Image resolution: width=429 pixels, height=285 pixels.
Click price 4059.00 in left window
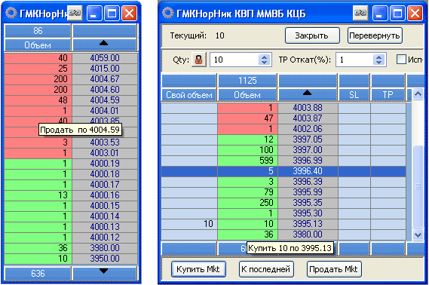point(105,58)
